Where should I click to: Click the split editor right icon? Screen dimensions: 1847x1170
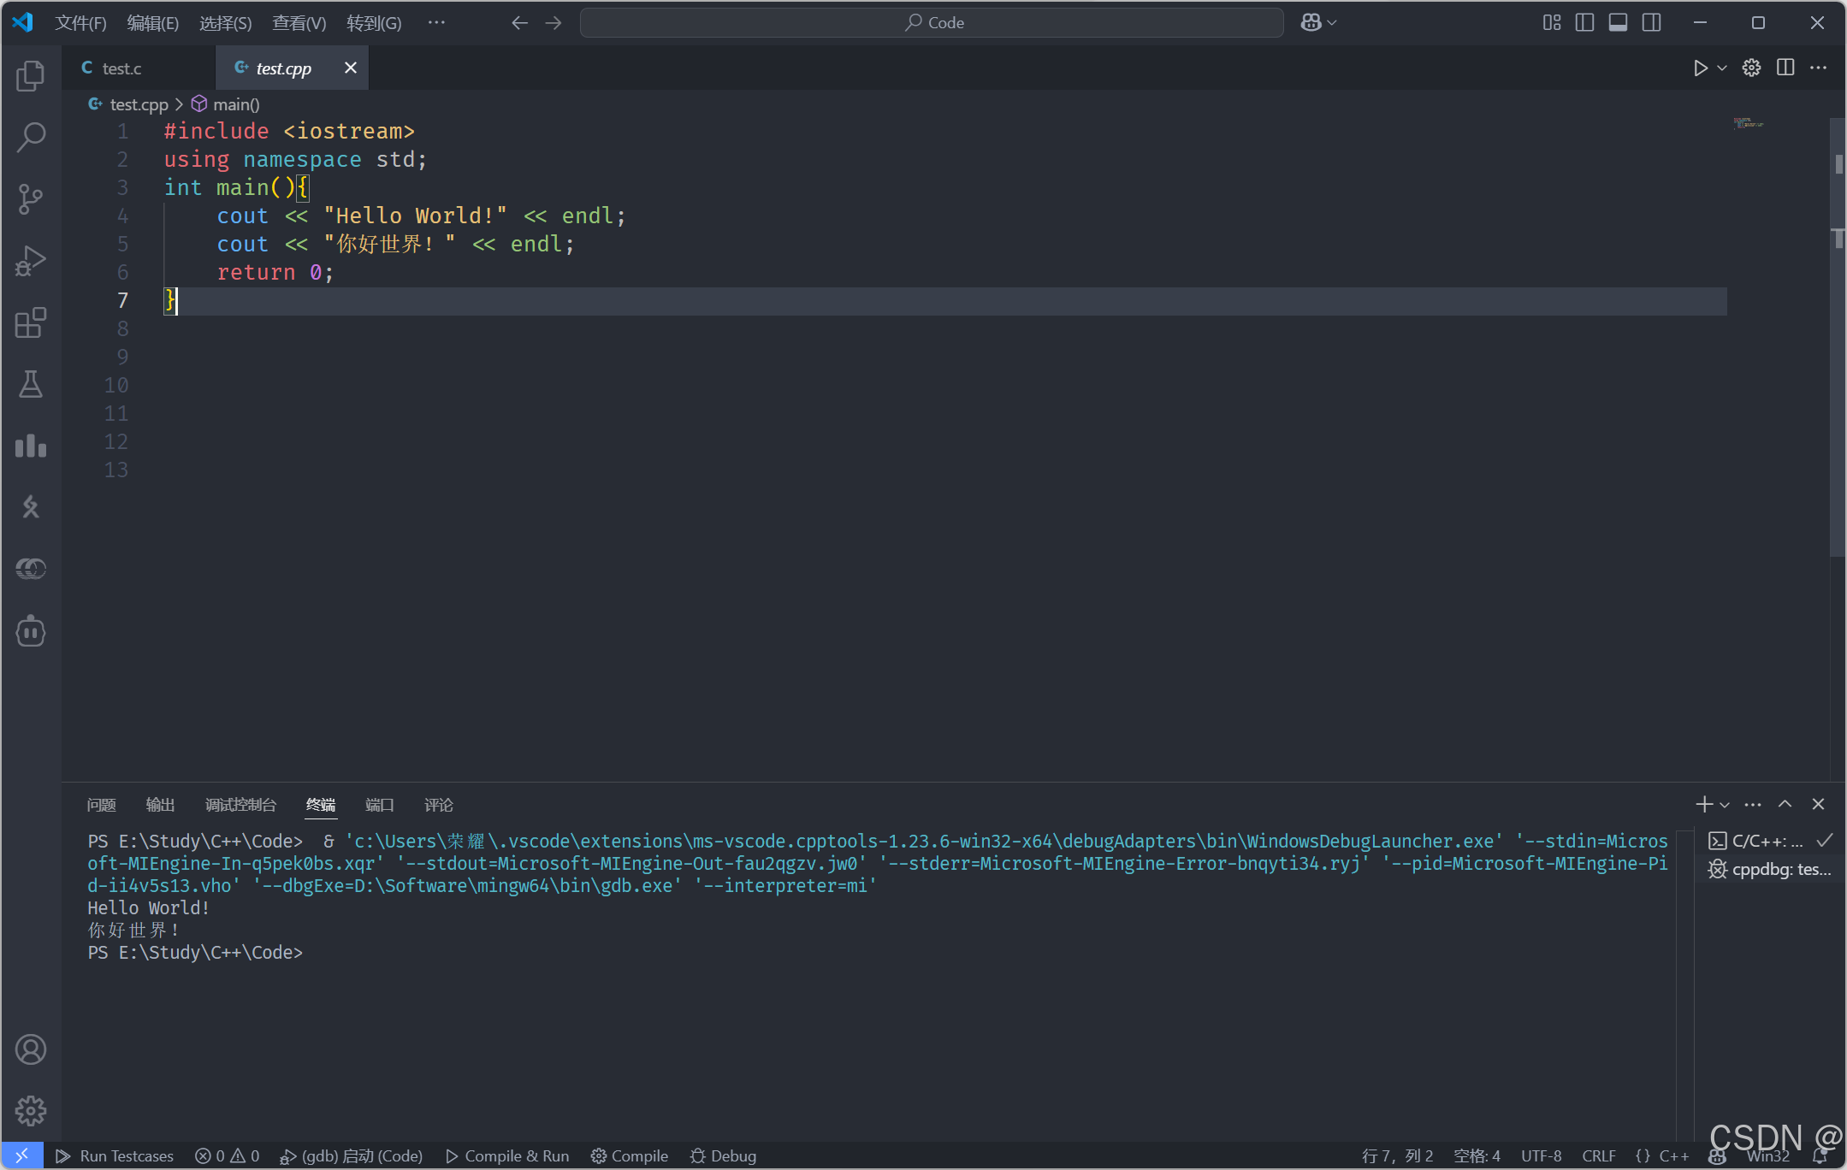[x=1785, y=68]
